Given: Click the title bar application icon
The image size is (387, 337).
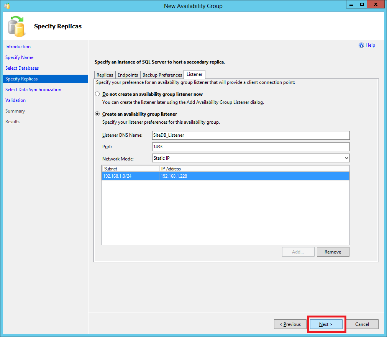Looking at the screenshot, I should [x=7, y=6].
